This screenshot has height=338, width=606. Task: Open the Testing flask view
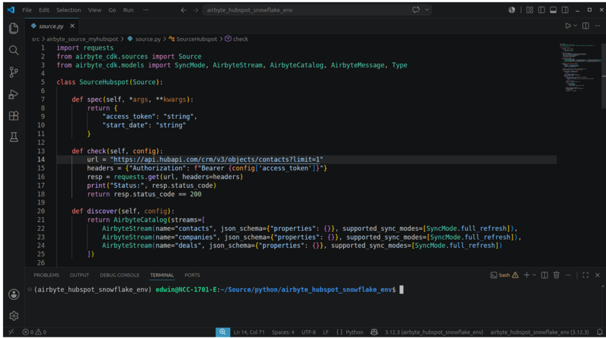pos(14,137)
